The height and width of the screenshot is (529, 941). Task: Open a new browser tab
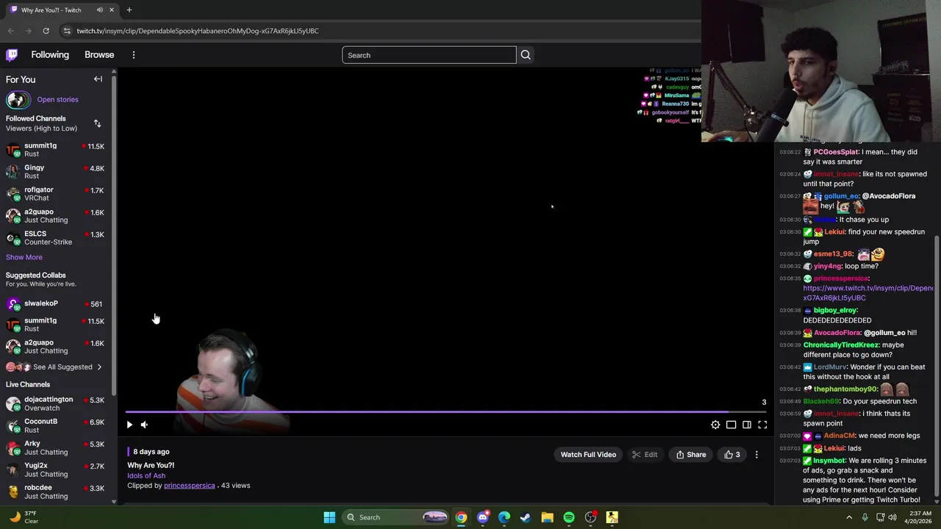pos(129,10)
